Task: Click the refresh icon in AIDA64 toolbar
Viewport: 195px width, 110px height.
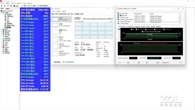Action: 11,6
